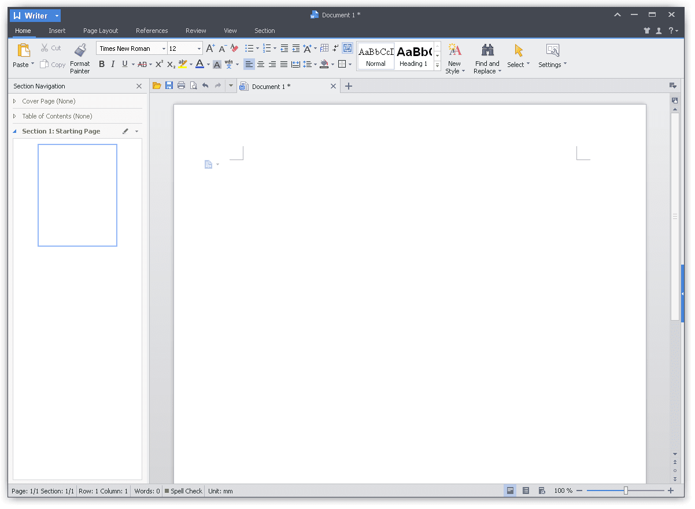Image resolution: width=695 pixels, height=509 pixels.
Task: Expand the Table of Contents (None) item
Action: [x=14, y=116]
